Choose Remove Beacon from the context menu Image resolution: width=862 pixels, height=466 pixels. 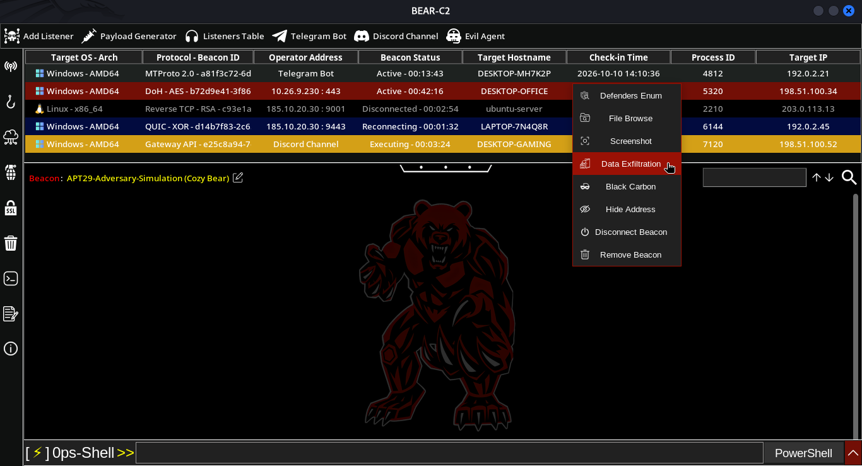tap(627, 255)
